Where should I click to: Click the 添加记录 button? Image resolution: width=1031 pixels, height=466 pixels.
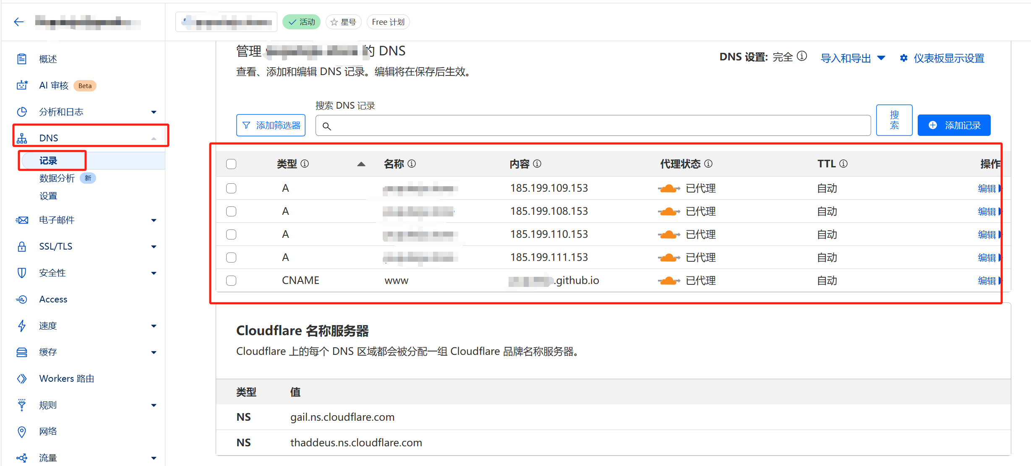[x=954, y=125]
